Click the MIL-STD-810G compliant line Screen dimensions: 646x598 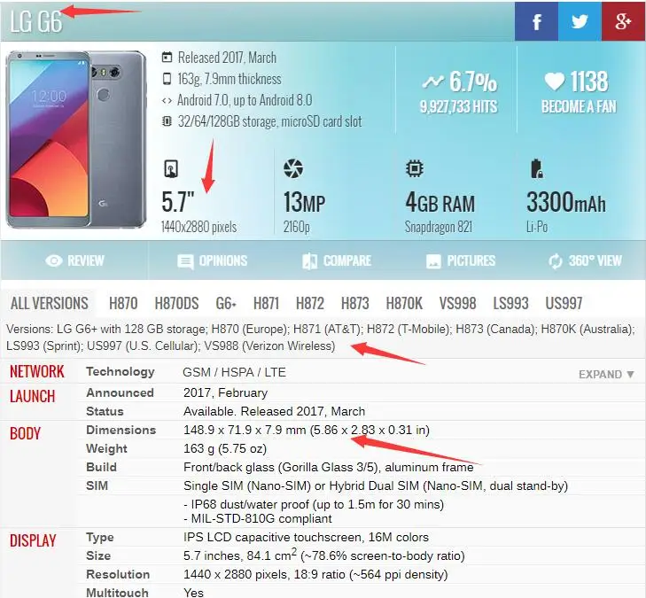[258, 518]
